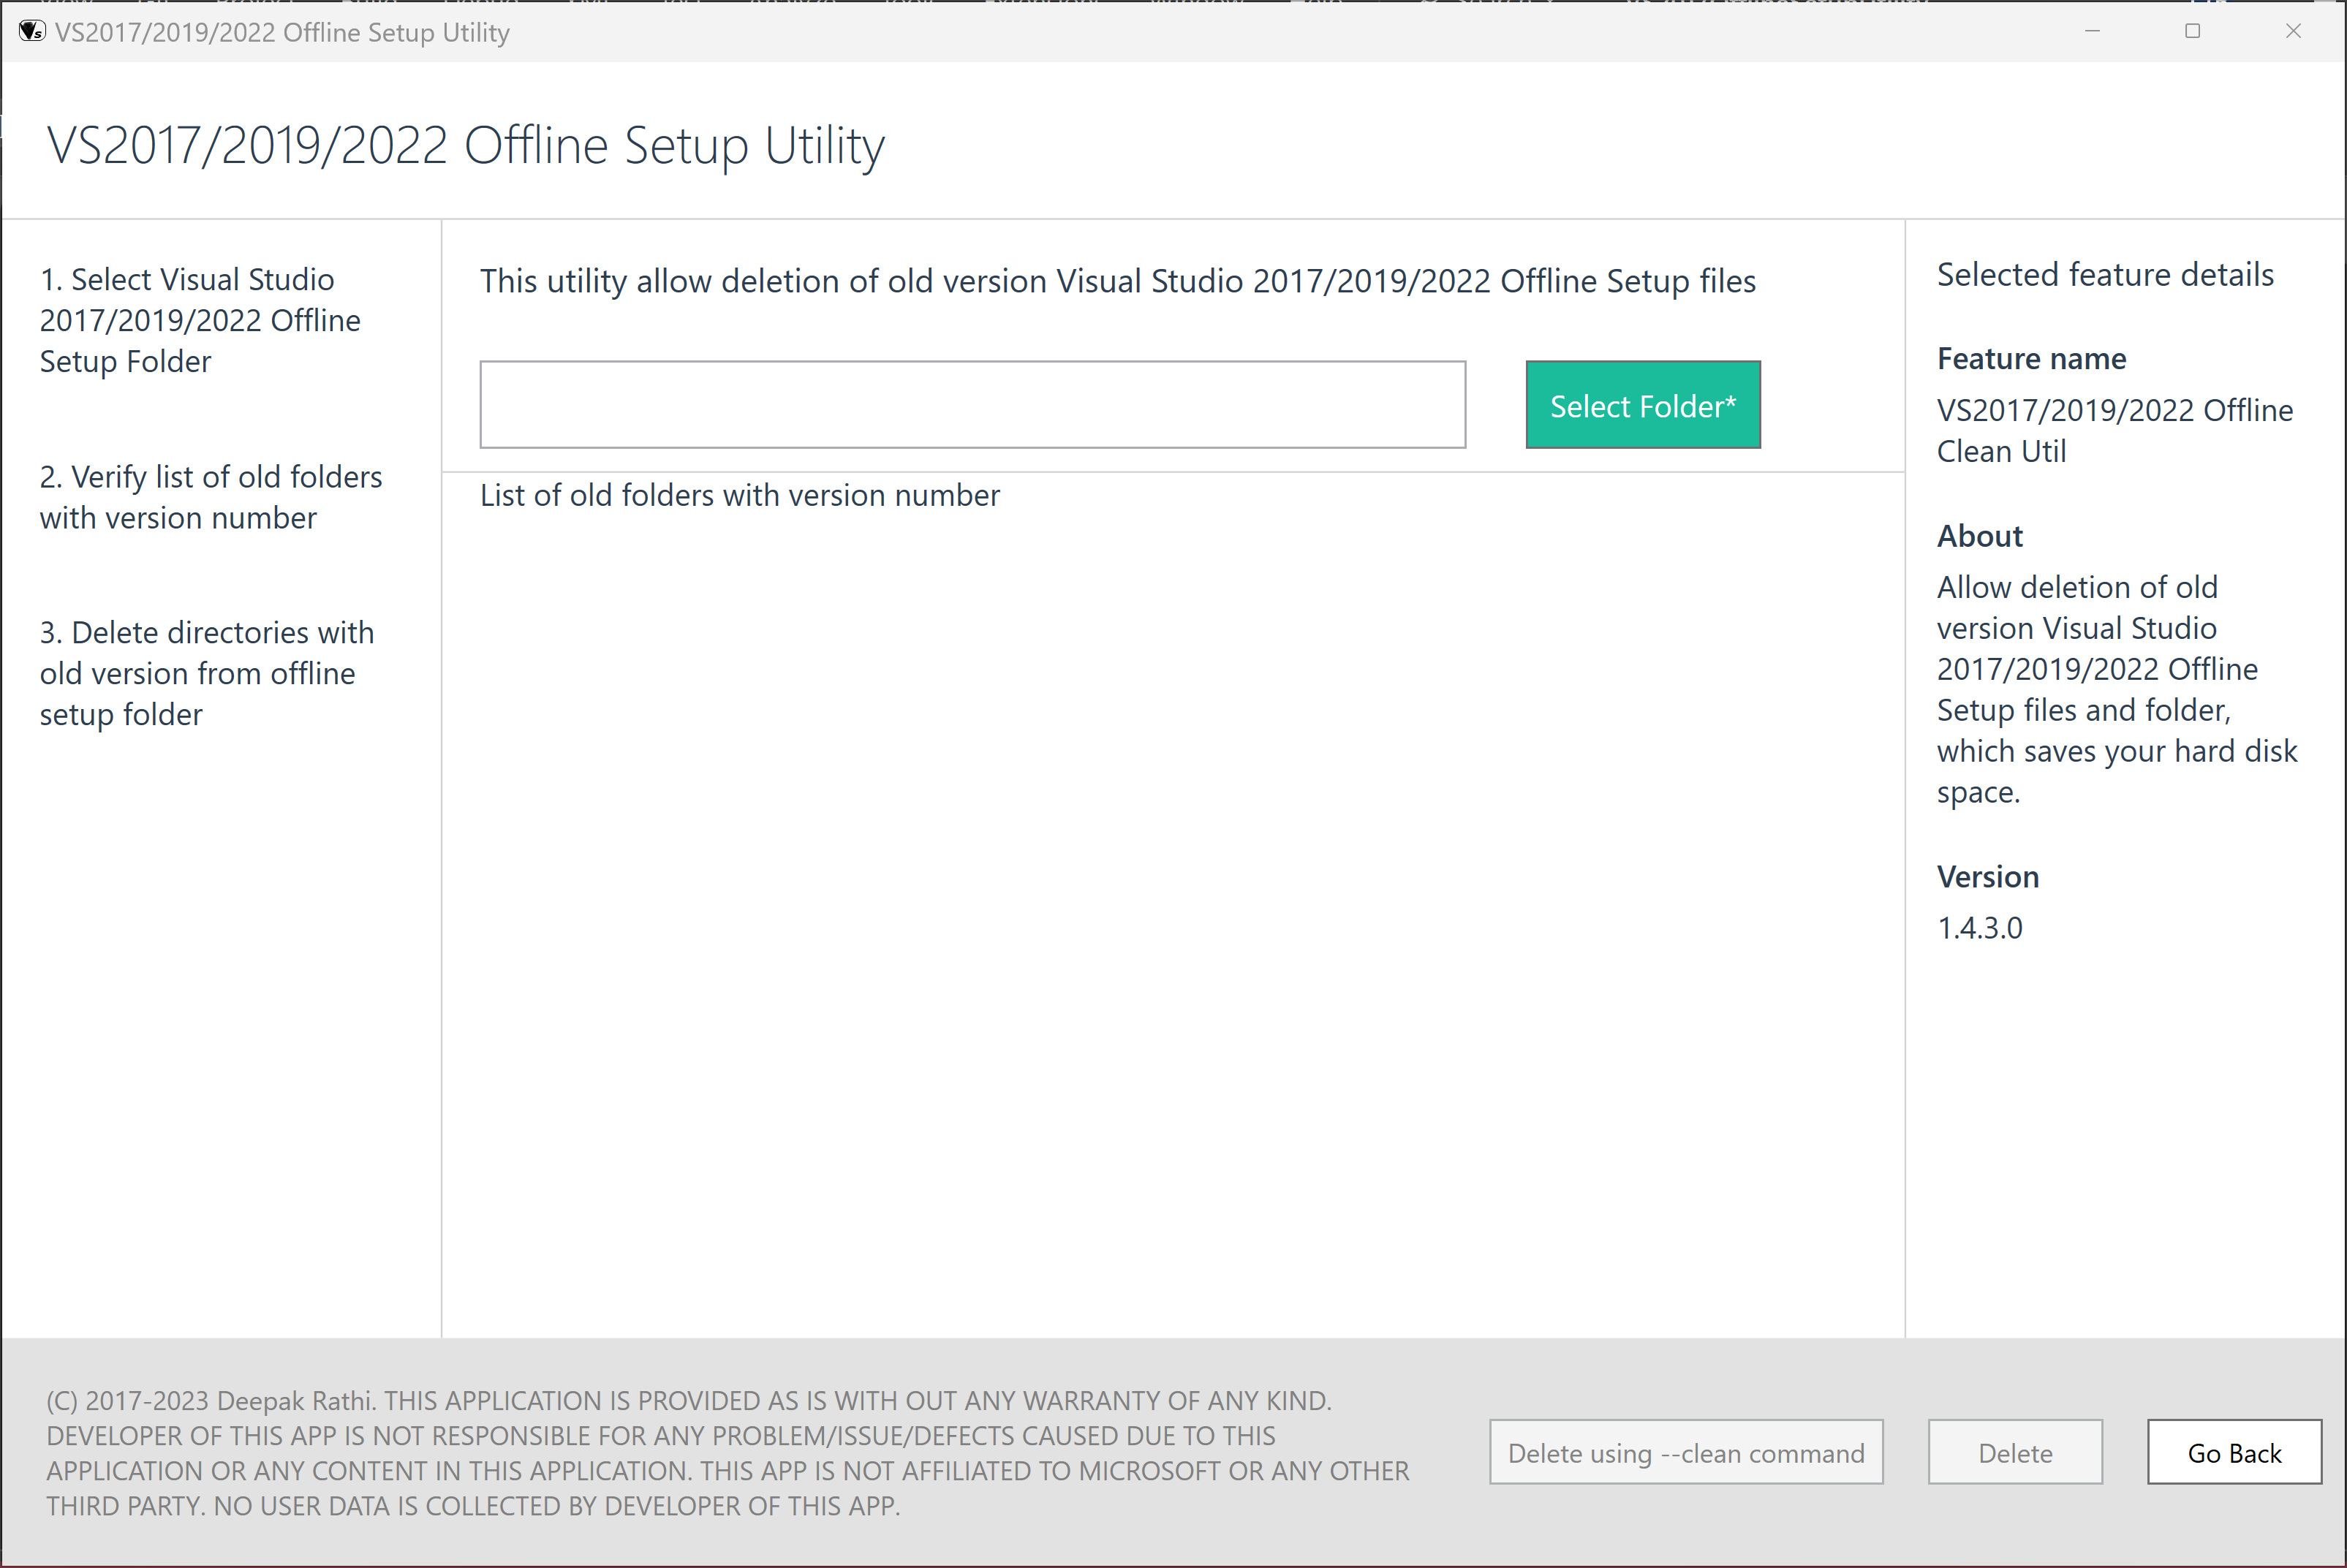Click the large page title heading
2347x1568 pixels.
465,146
